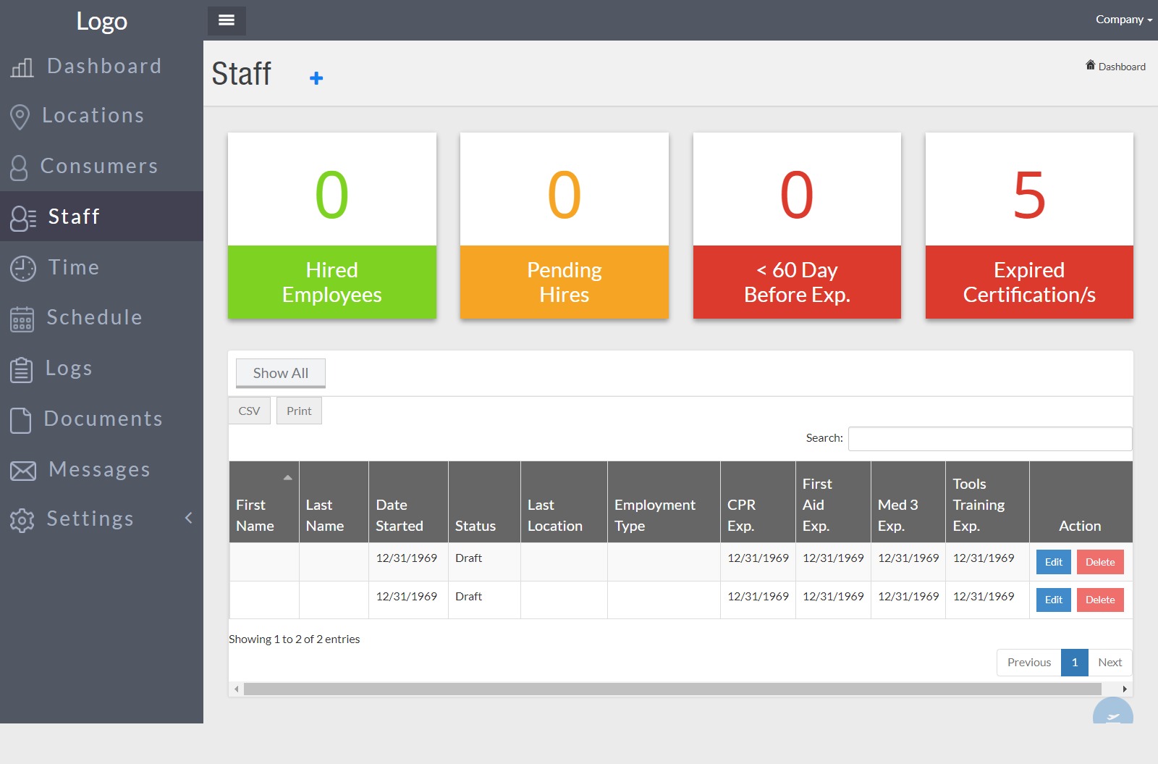Select Schedule in the sidebar
The image size is (1158, 764).
point(101,317)
